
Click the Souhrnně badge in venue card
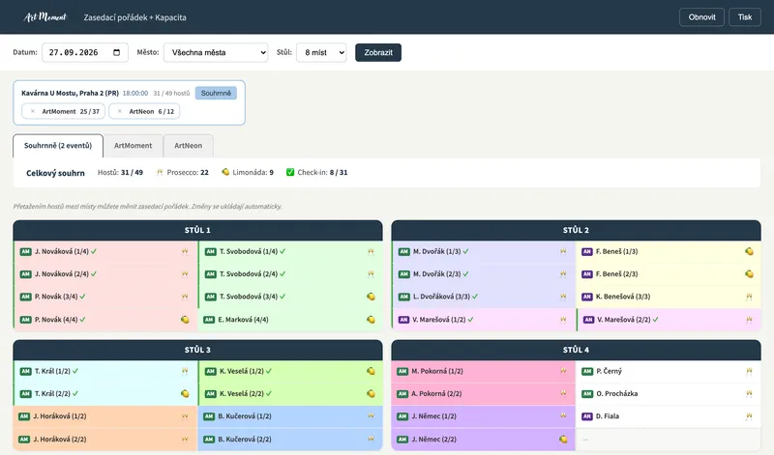[x=216, y=93]
